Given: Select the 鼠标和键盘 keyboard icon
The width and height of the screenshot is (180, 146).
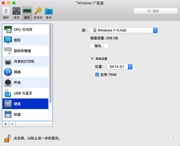Looking at the screenshot, I should pos(8,51).
